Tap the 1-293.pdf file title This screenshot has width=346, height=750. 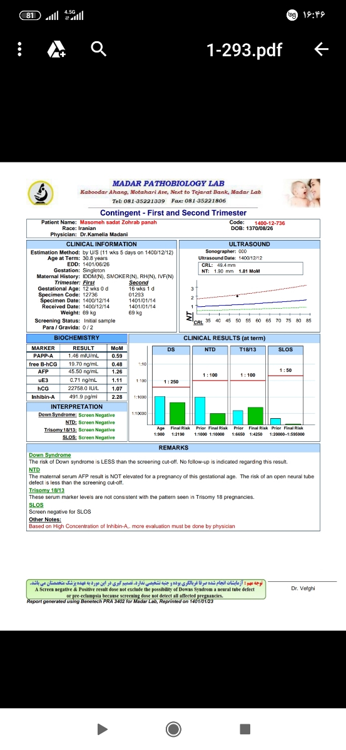pos(245,49)
